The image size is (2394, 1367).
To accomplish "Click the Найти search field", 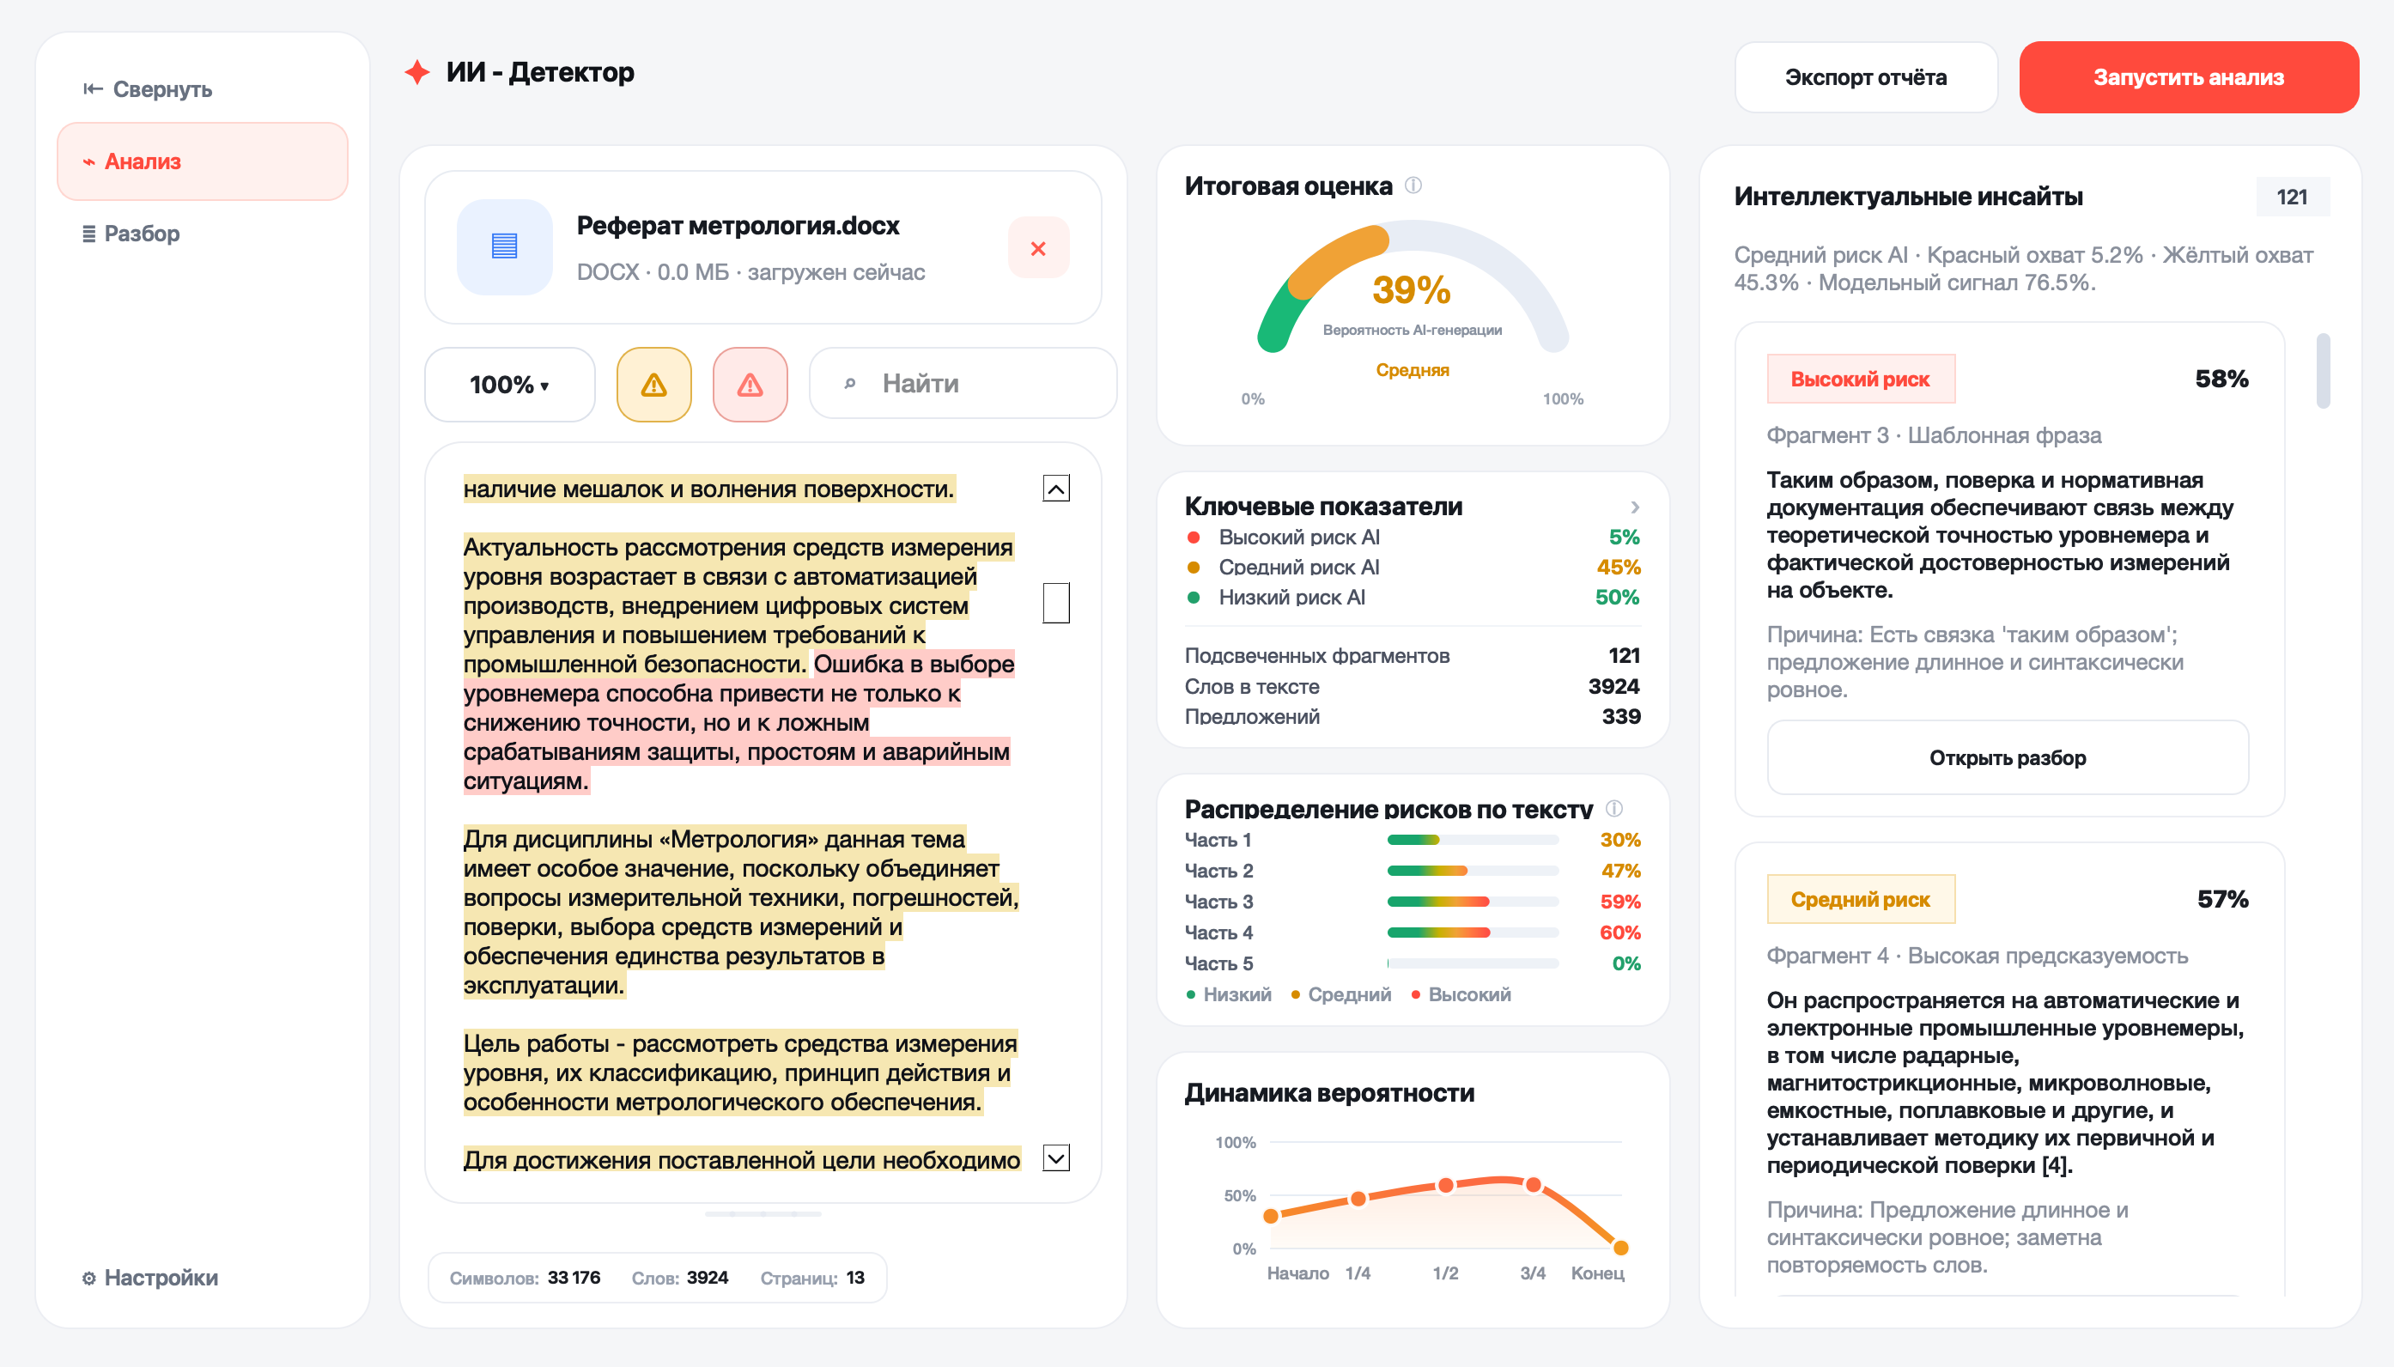I will (963, 383).
